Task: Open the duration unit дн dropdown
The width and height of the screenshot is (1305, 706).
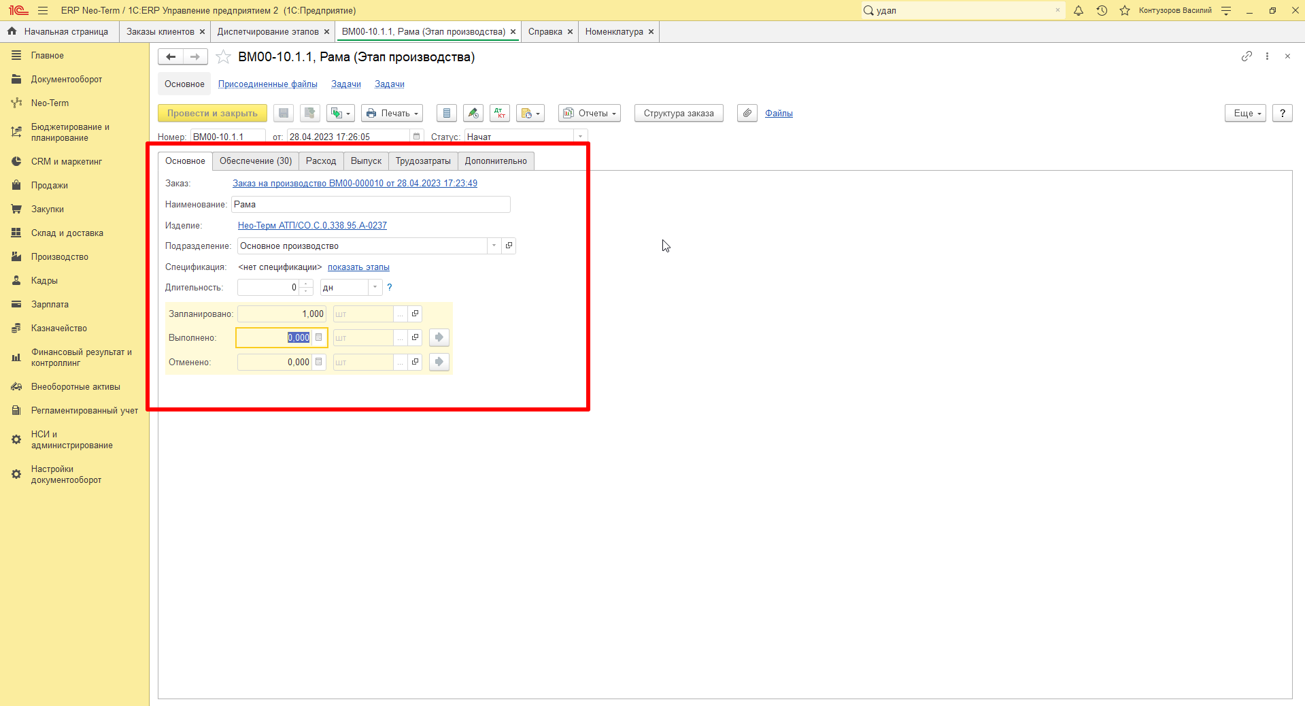Action: (375, 287)
